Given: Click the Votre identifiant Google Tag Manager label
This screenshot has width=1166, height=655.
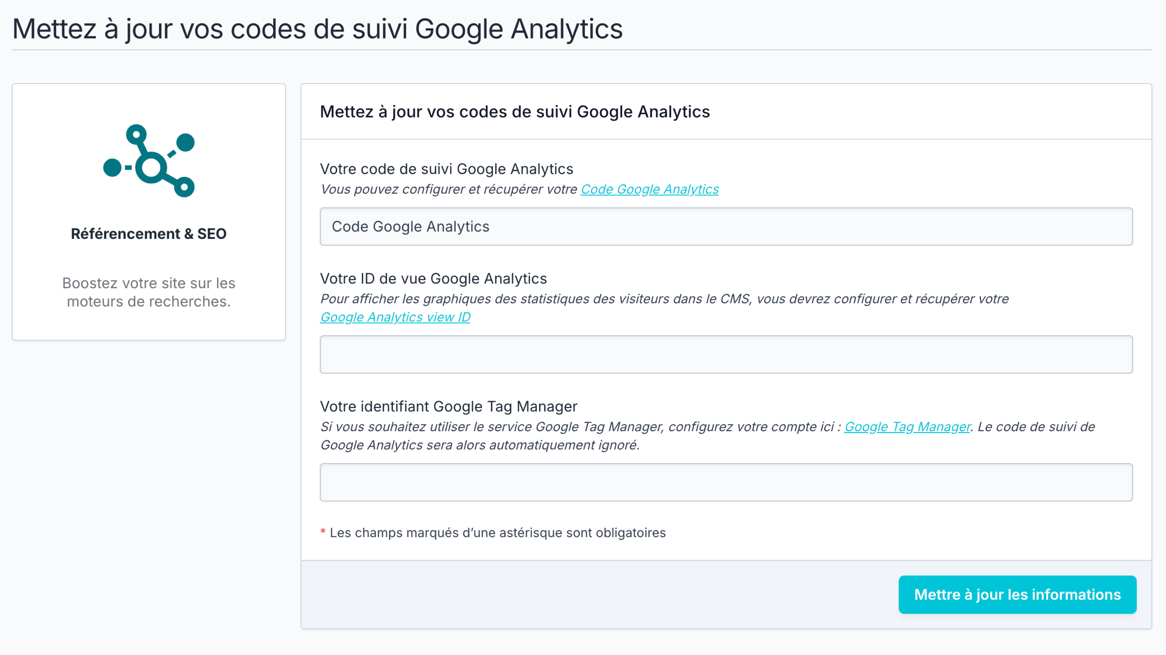Looking at the screenshot, I should [449, 406].
